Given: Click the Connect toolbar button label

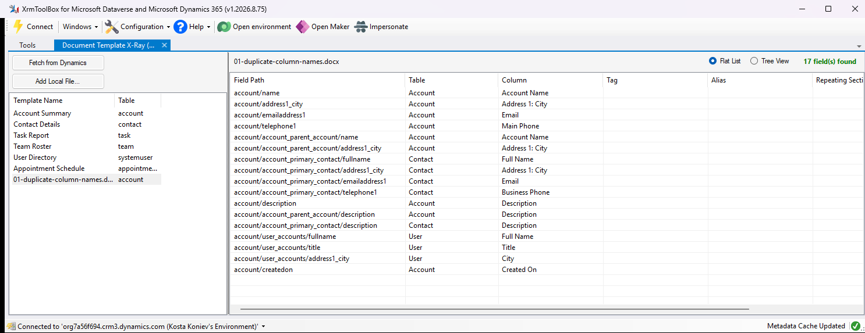Looking at the screenshot, I should pyautogui.click(x=40, y=27).
